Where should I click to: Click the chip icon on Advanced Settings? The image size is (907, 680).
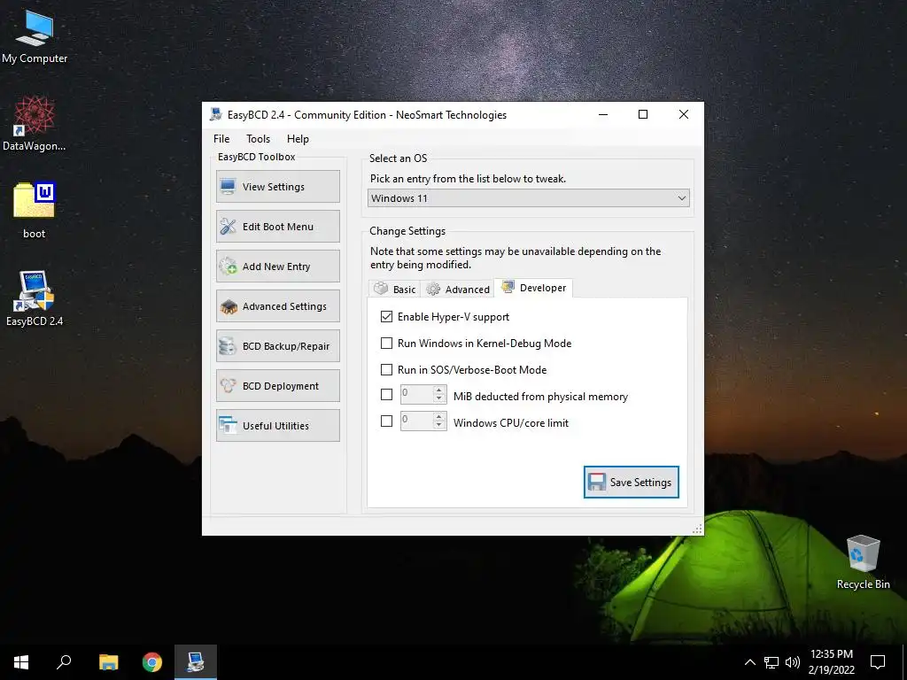pos(228,305)
